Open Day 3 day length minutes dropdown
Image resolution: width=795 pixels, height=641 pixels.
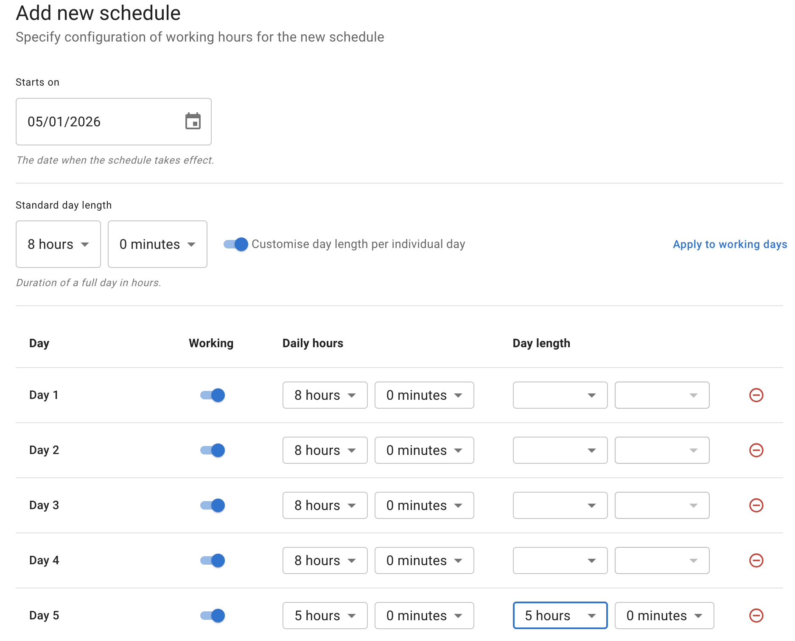tap(662, 505)
